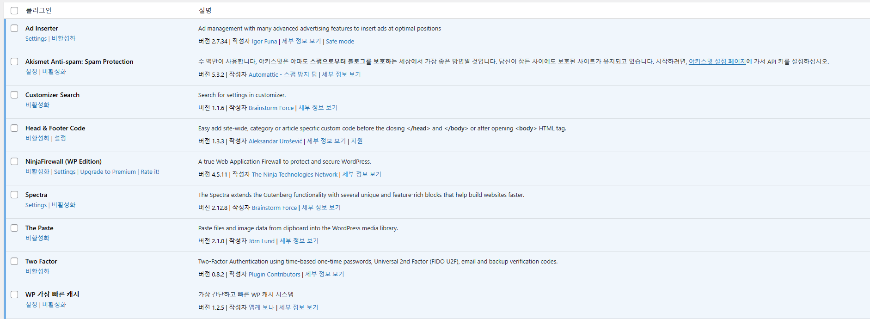Image resolution: width=870 pixels, height=319 pixels.
Task: View Ad Inserter 세부 정보 보기 details
Action: point(301,42)
